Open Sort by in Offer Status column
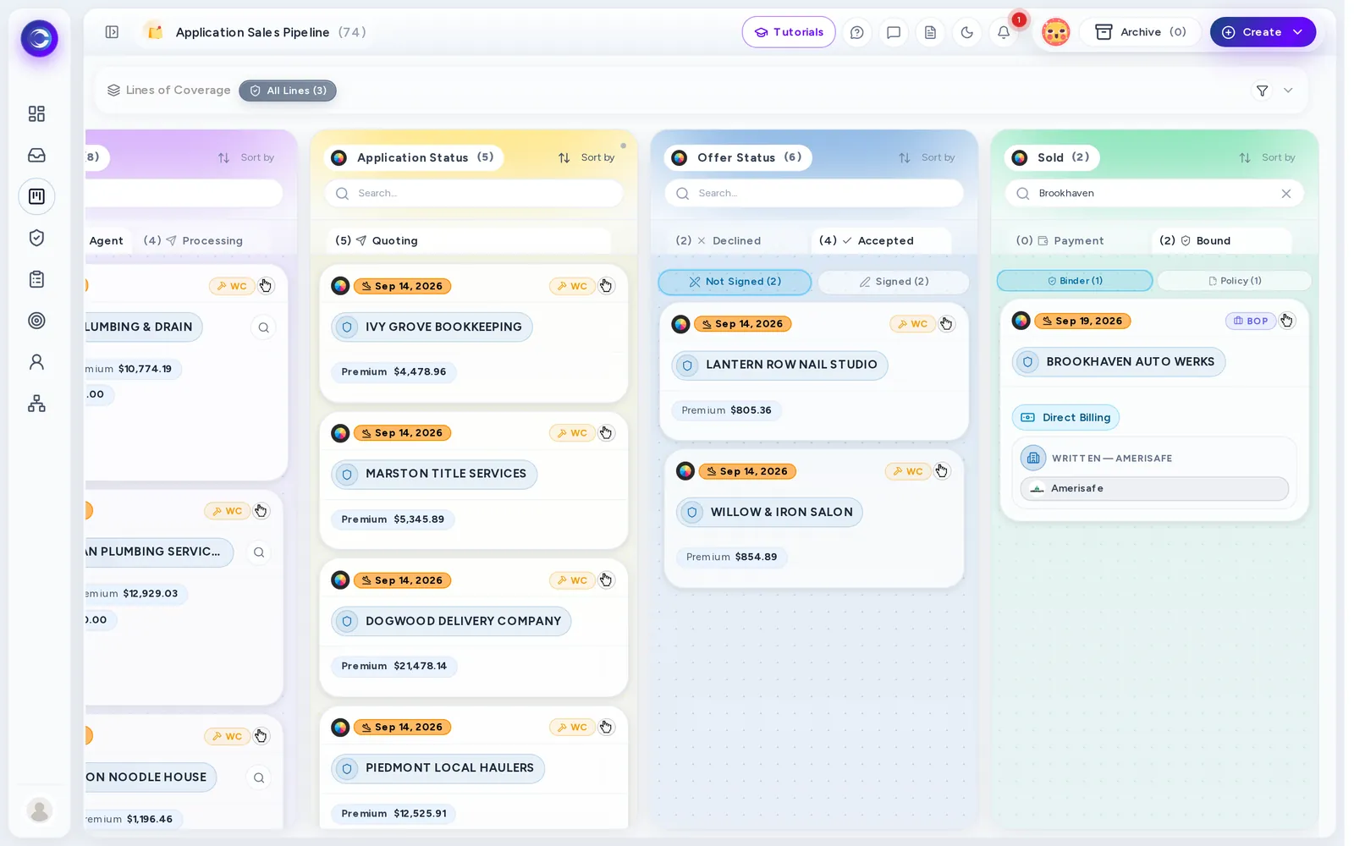1354x846 pixels. [x=927, y=157]
